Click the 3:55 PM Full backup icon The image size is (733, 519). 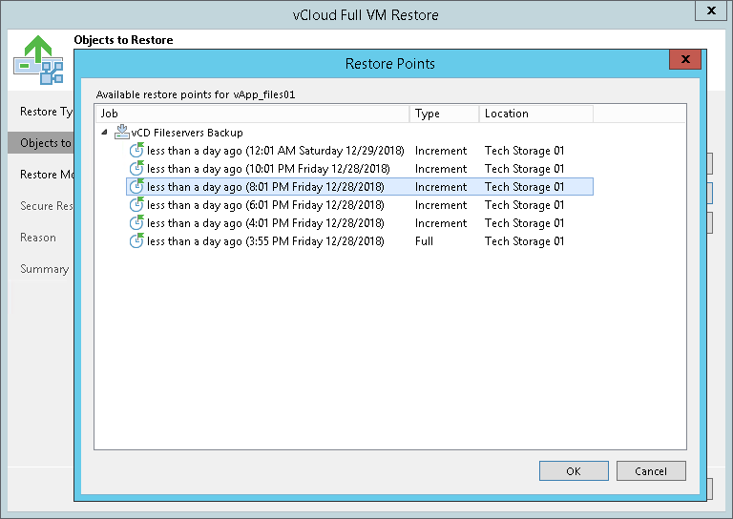pyautogui.click(x=136, y=241)
